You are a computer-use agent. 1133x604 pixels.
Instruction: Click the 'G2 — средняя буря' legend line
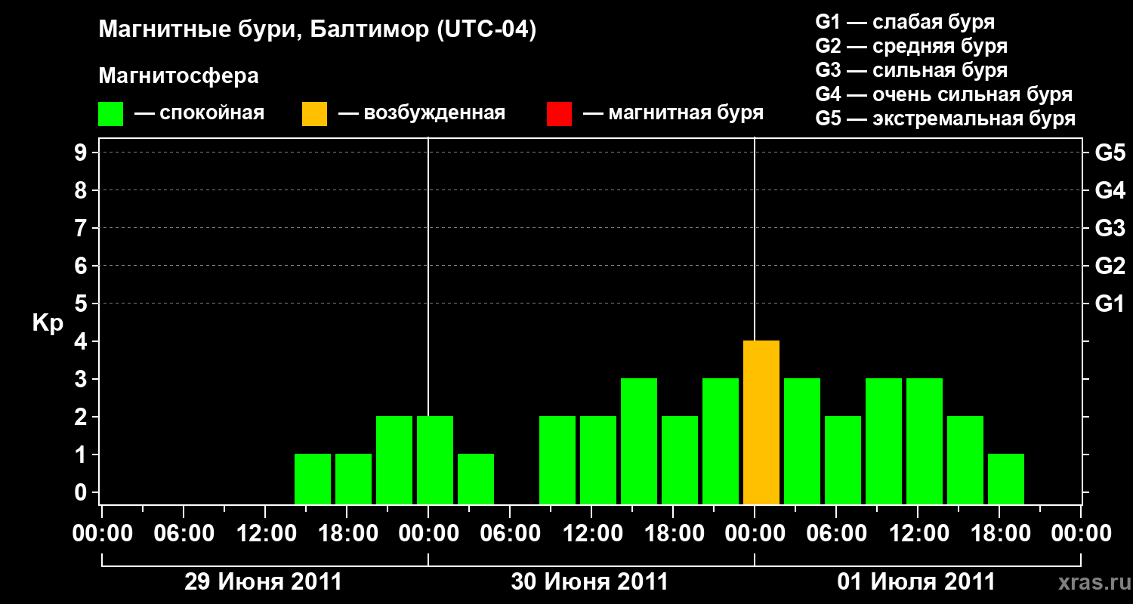click(911, 46)
